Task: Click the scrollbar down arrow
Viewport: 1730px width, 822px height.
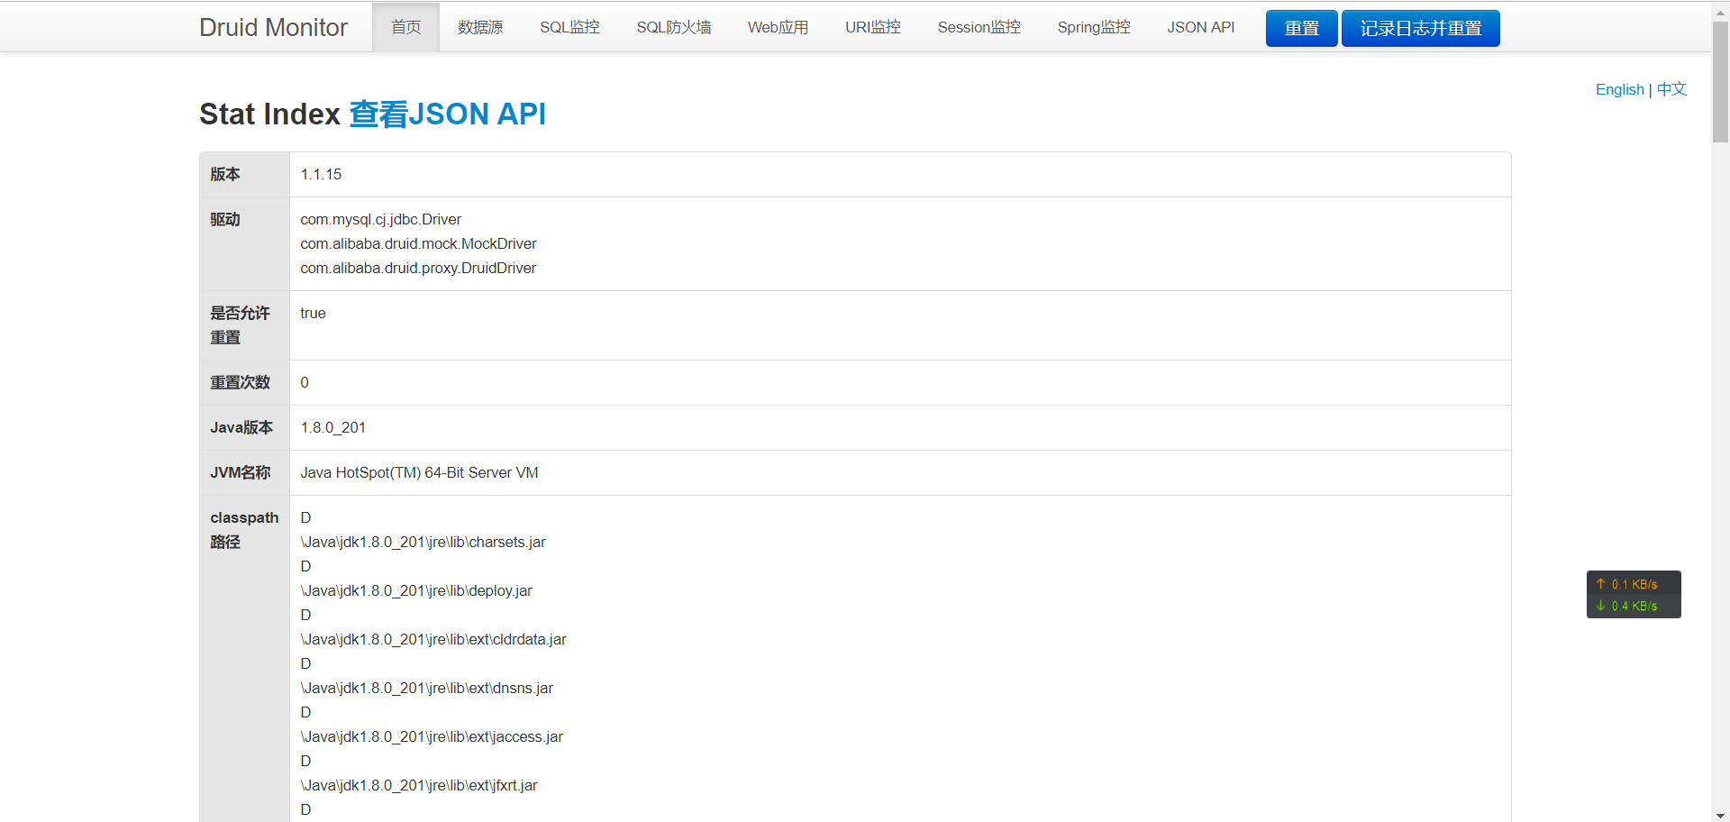Action: pos(1720,815)
